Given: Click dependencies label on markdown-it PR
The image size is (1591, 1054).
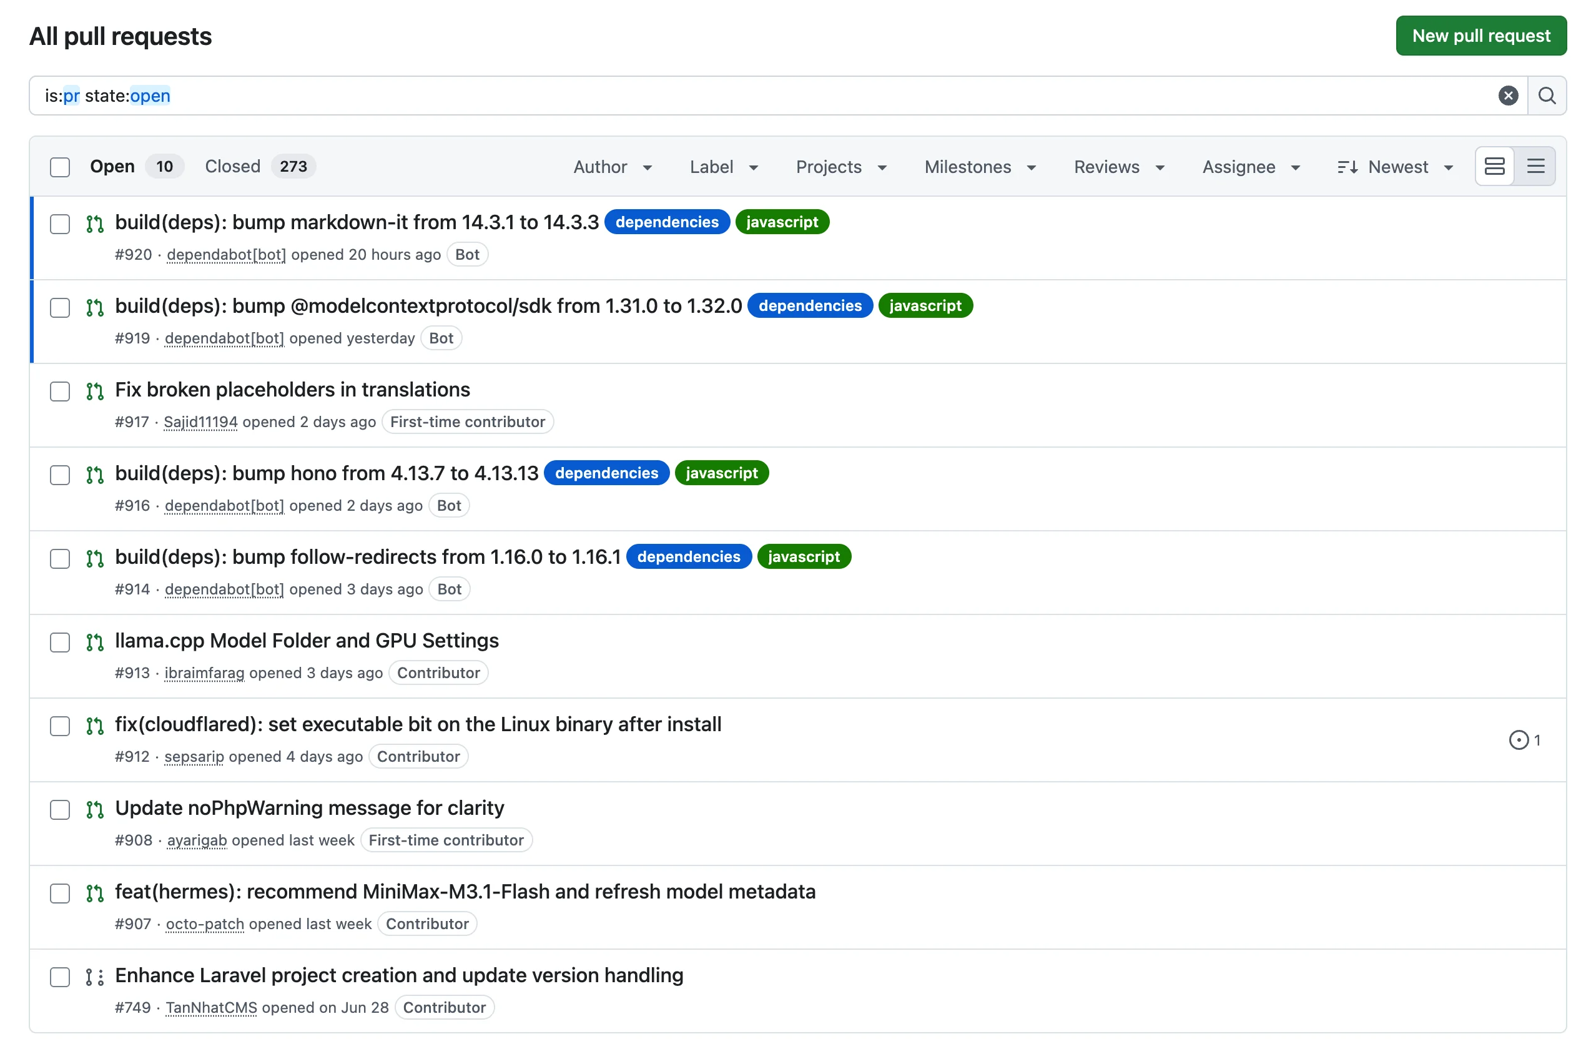Looking at the screenshot, I should click(x=667, y=222).
